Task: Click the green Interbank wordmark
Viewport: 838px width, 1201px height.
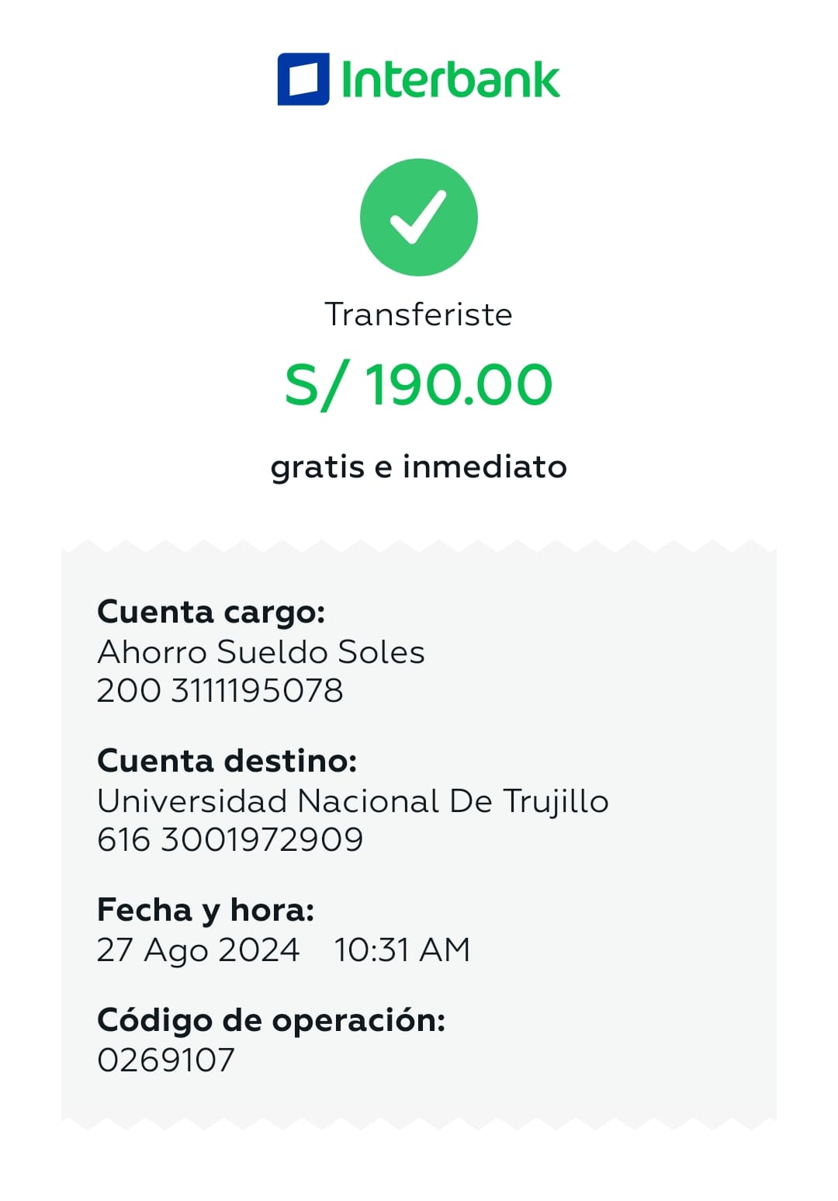Action: [x=450, y=79]
